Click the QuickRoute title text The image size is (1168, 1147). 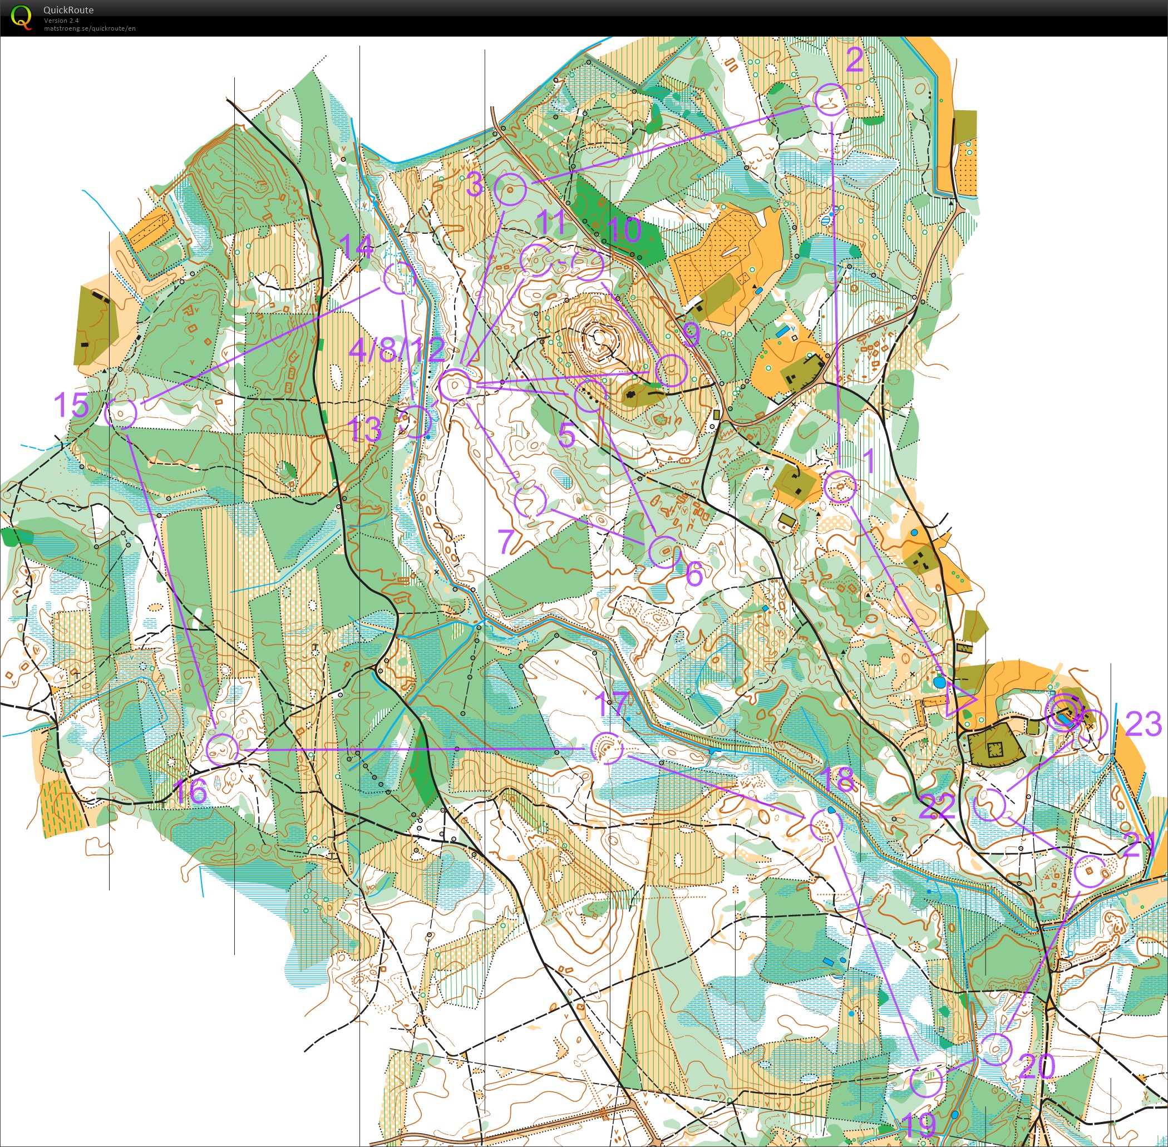click(x=68, y=9)
